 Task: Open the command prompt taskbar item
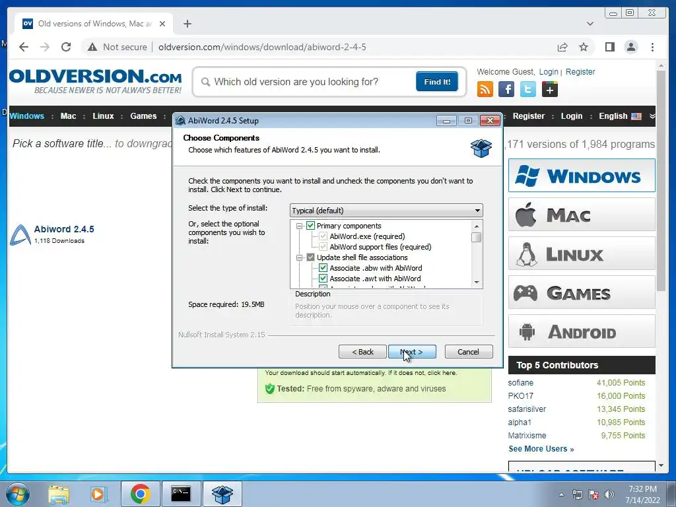tap(181, 494)
